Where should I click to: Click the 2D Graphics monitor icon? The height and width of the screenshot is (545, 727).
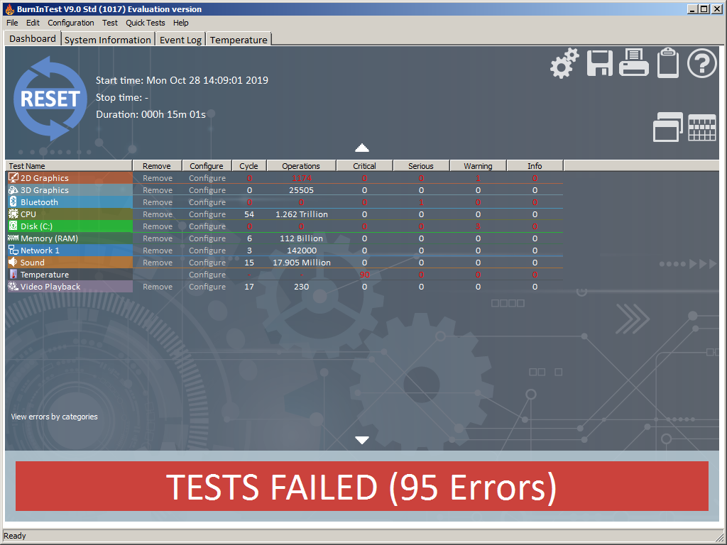pos(13,177)
